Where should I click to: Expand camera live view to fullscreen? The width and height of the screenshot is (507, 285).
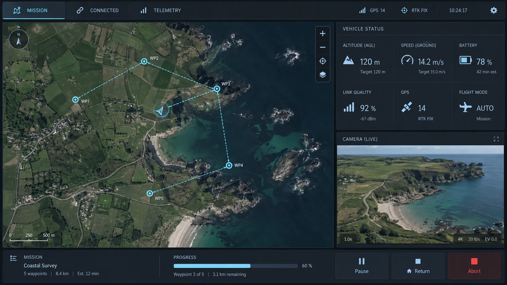coord(496,139)
